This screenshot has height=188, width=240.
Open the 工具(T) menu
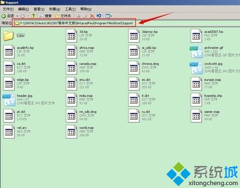pos(70,9)
